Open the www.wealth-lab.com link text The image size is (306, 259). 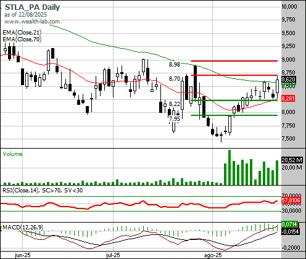click(32, 22)
